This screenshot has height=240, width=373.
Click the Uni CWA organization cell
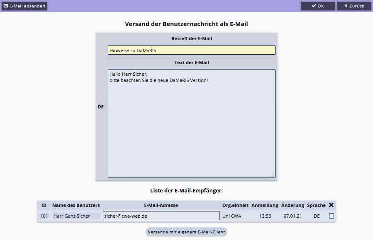coord(232,216)
